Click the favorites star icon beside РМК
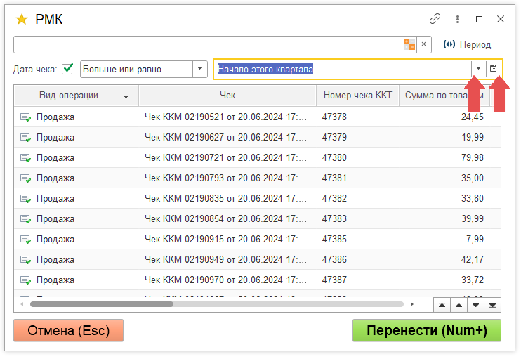 [21, 19]
